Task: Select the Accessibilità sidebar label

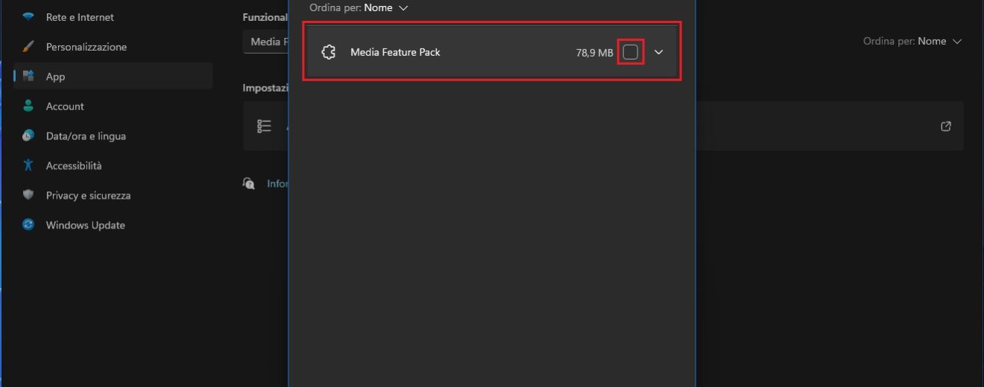Action: click(74, 165)
